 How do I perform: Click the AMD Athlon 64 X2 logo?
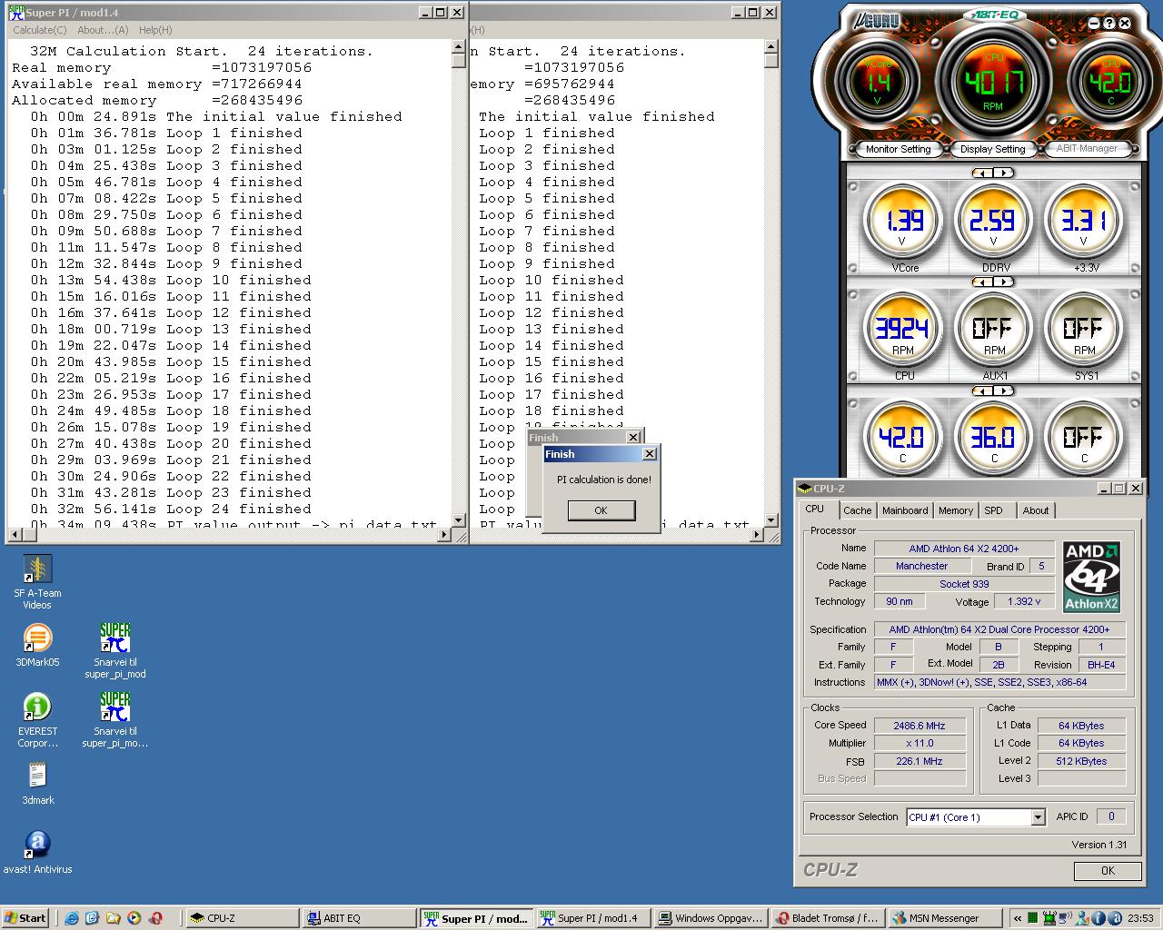pos(1091,577)
